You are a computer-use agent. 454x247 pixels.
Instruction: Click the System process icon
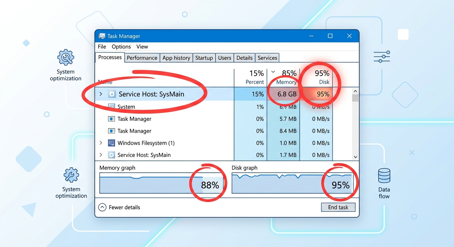pyautogui.click(x=112, y=106)
